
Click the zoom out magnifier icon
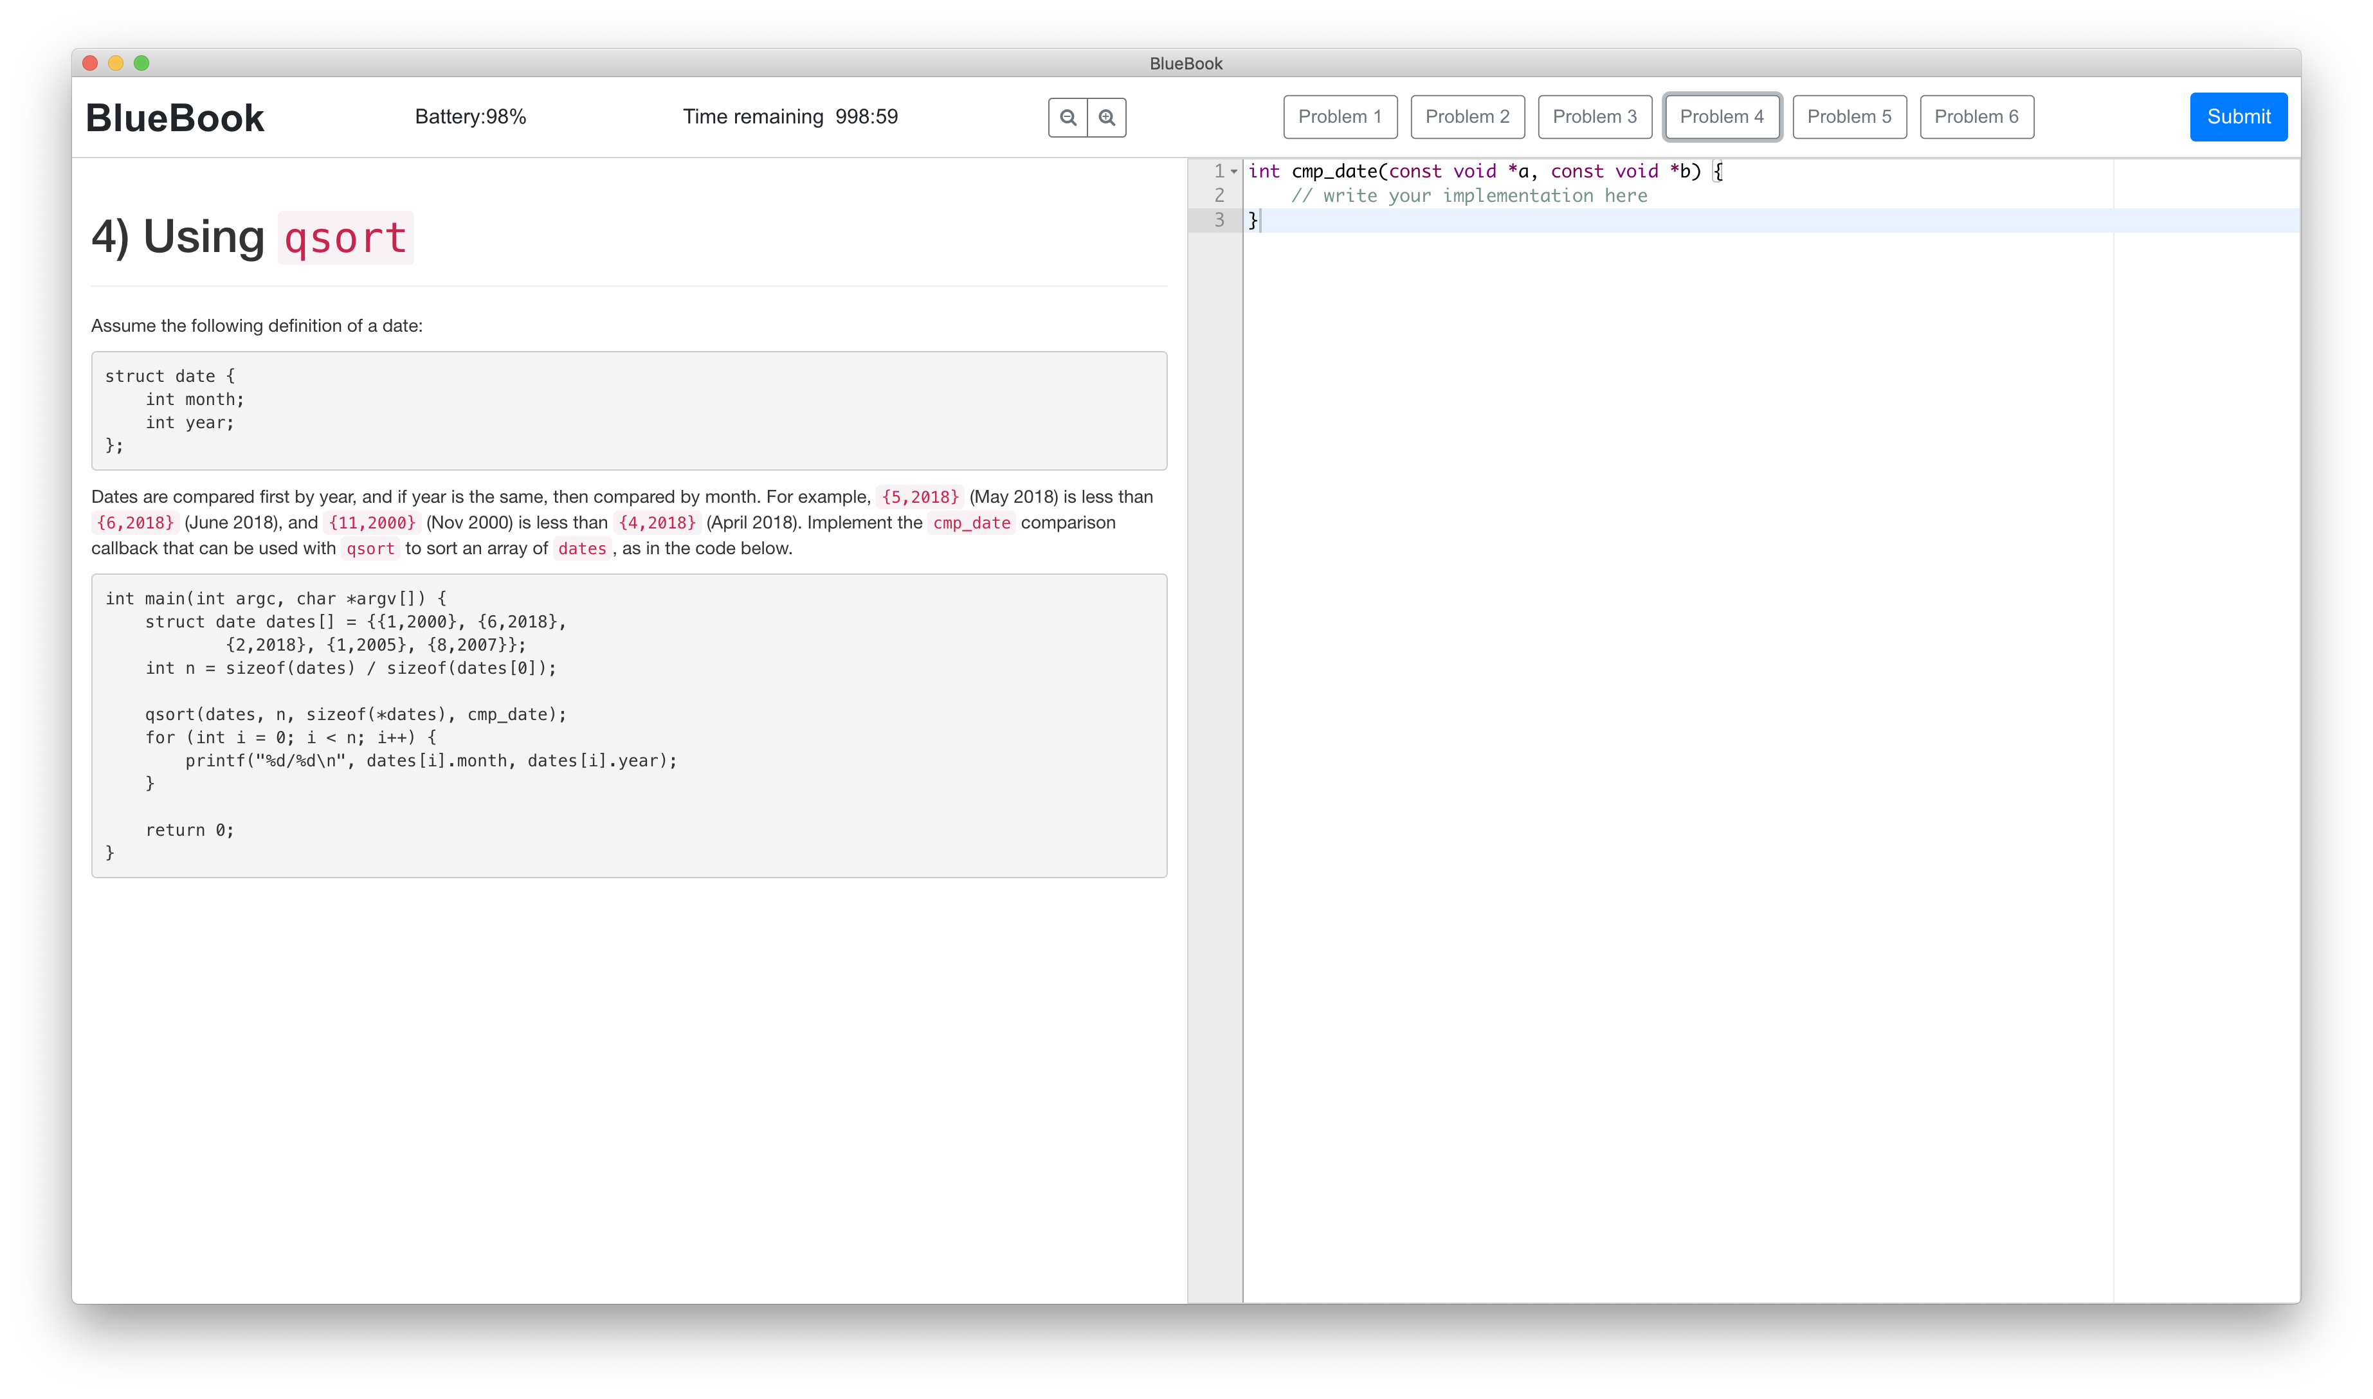click(1068, 117)
